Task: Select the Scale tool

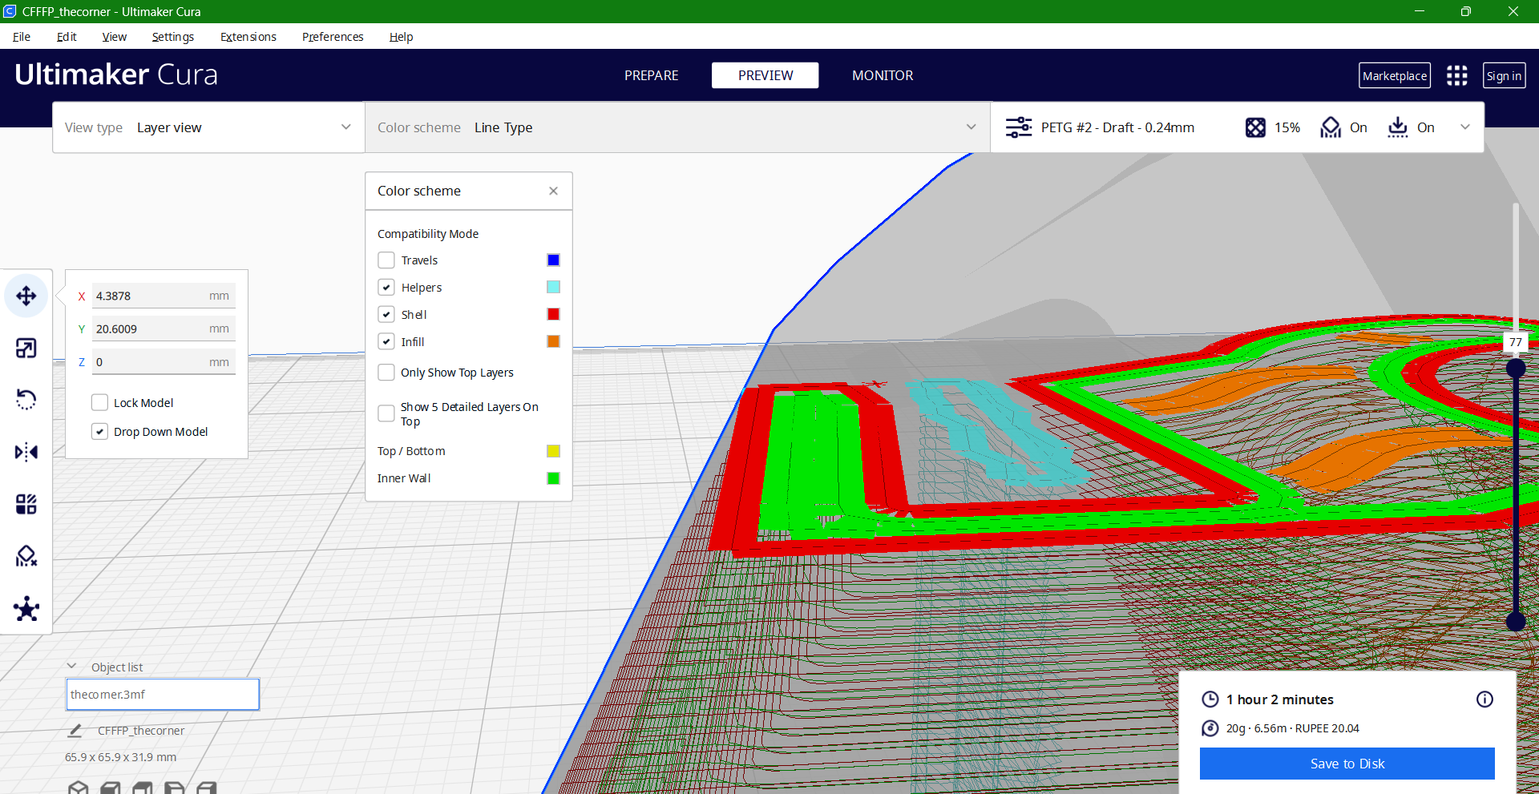Action: [x=26, y=348]
